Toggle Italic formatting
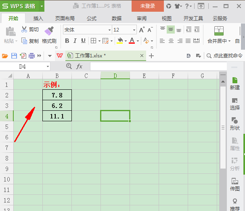 75,41
